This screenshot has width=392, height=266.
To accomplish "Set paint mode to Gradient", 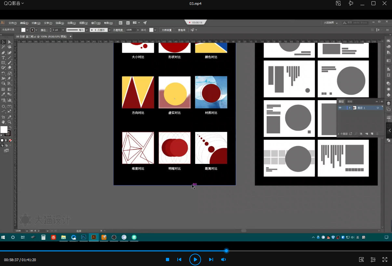I will tap(6, 140).
